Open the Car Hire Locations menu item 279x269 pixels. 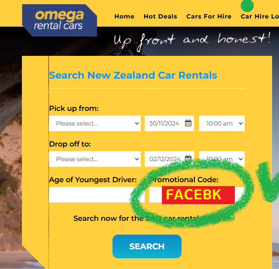[x=260, y=16]
